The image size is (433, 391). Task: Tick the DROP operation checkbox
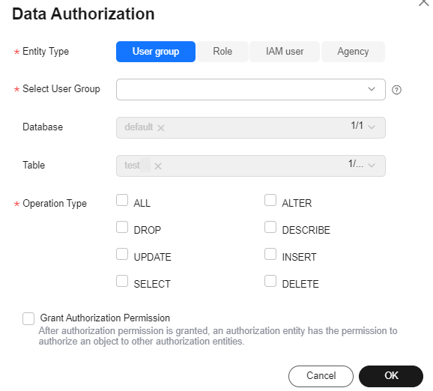pos(122,227)
